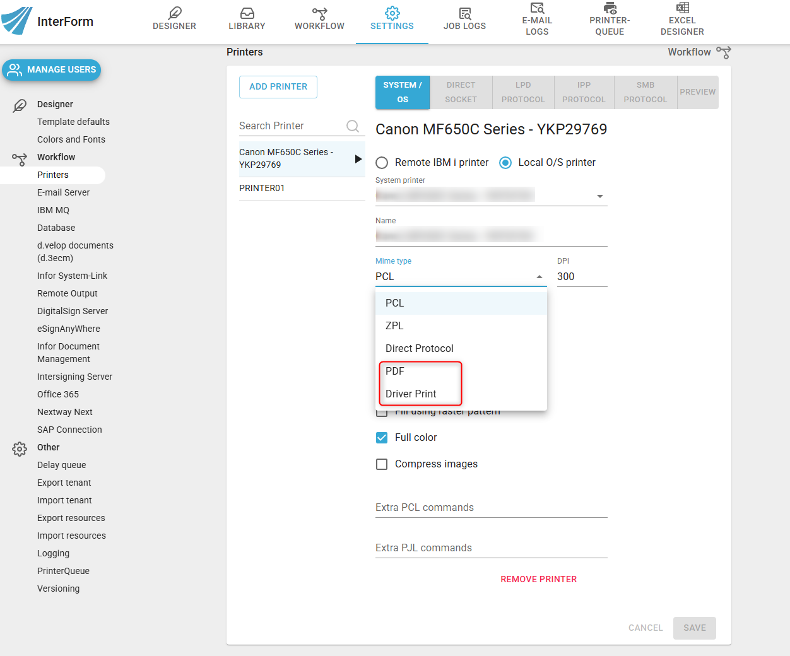Choose ZPL from the Mime type list
The image size is (790, 656).
(461, 326)
